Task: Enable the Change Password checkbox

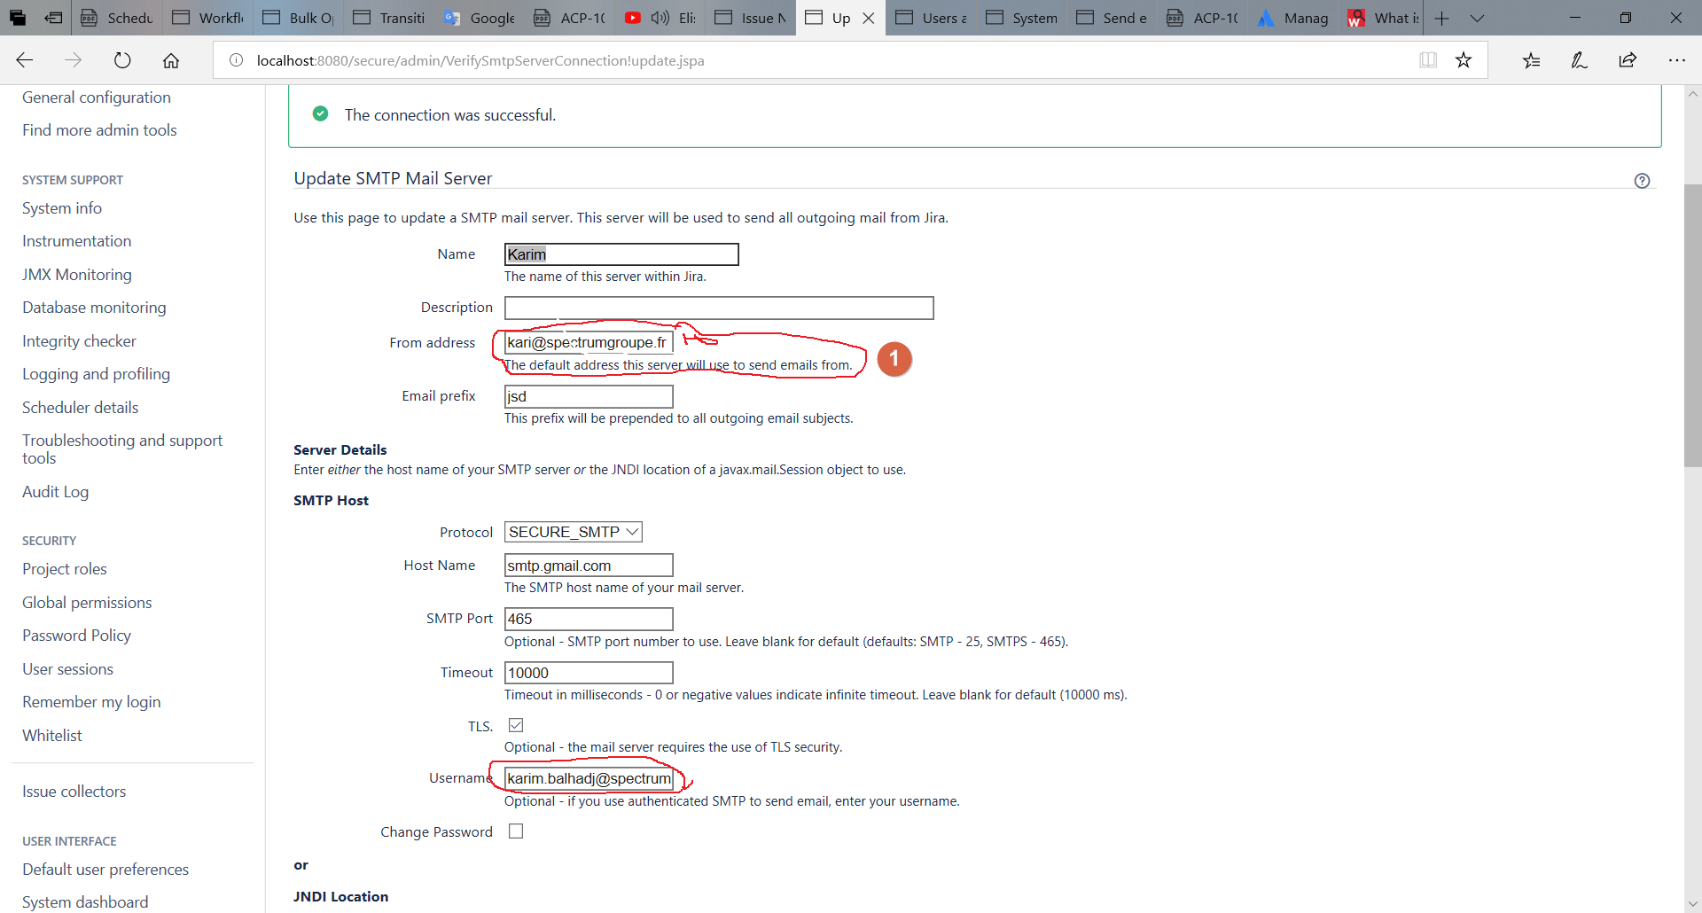Action: coord(516,831)
